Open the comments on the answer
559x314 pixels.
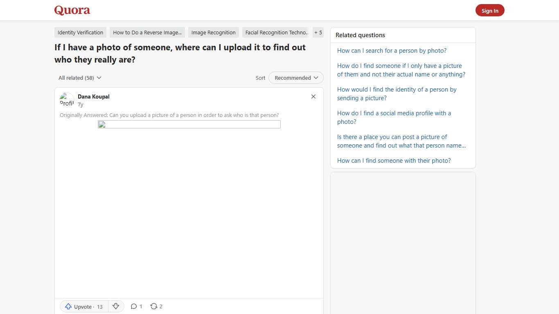pos(136,306)
